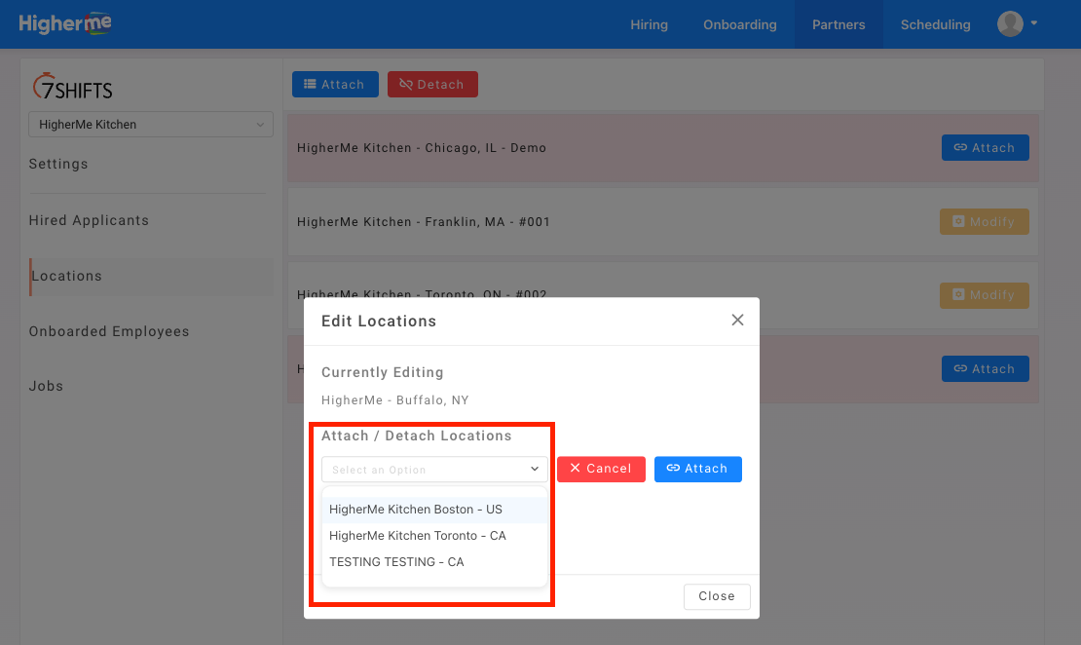
Task: Click the red Detach toolbar button
Action: [x=432, y=85]
